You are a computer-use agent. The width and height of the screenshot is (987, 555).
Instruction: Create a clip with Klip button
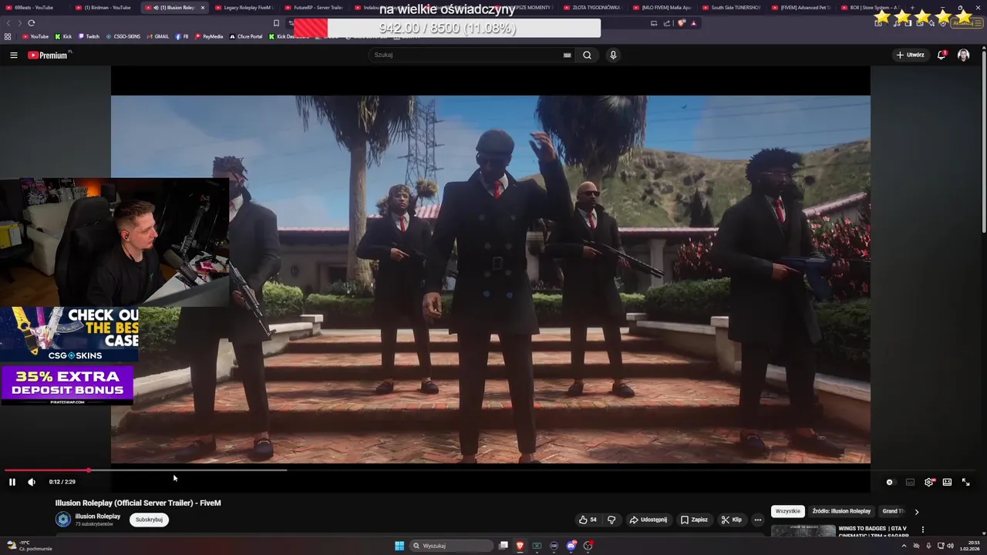coord(732,520)
